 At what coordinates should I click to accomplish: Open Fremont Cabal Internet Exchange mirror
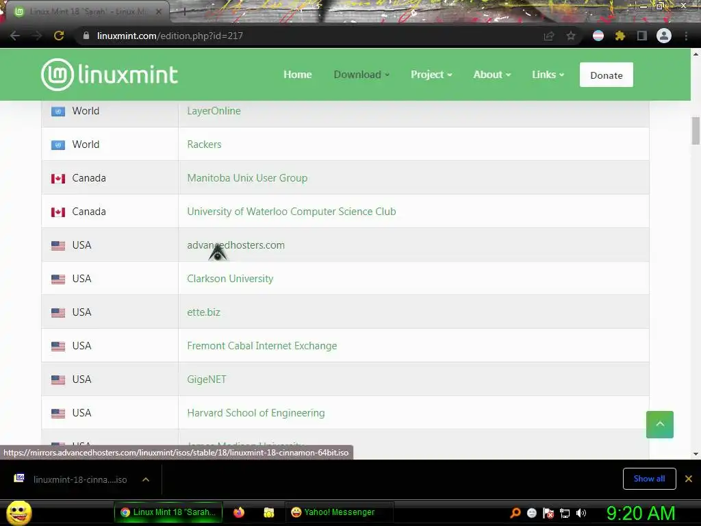coord(262,346)
